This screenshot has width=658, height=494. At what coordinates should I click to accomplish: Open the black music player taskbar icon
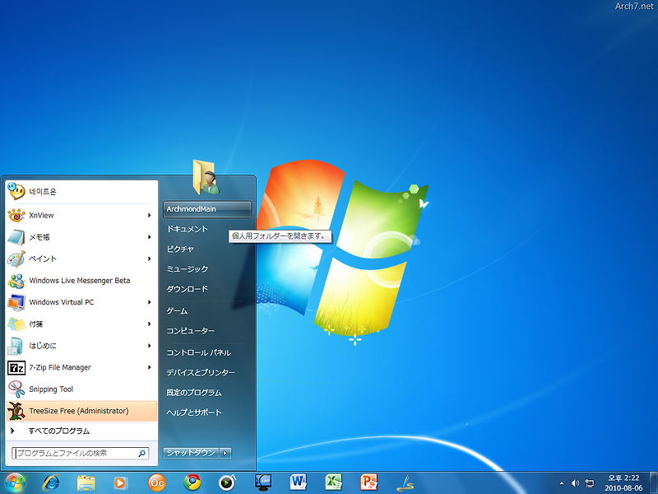coord(227,482)
